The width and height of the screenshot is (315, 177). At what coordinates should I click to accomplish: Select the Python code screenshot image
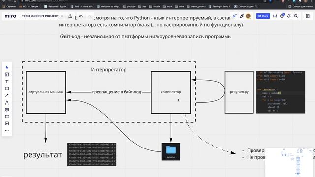coord(281,92)
